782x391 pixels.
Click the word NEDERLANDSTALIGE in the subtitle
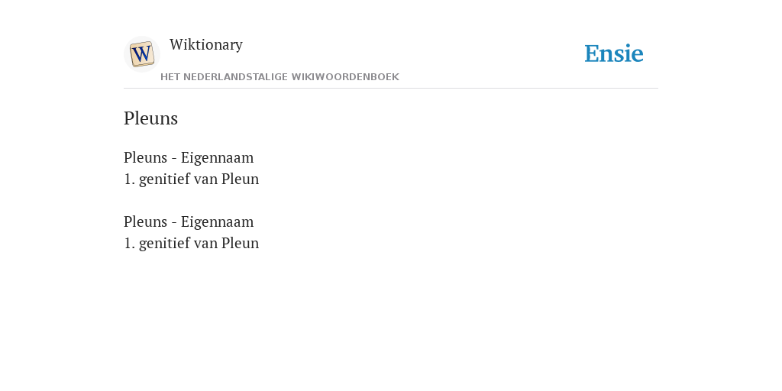point(236,77)
